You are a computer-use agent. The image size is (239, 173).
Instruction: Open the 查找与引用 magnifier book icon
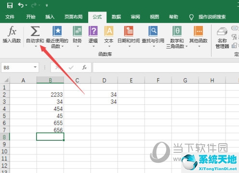153,31
